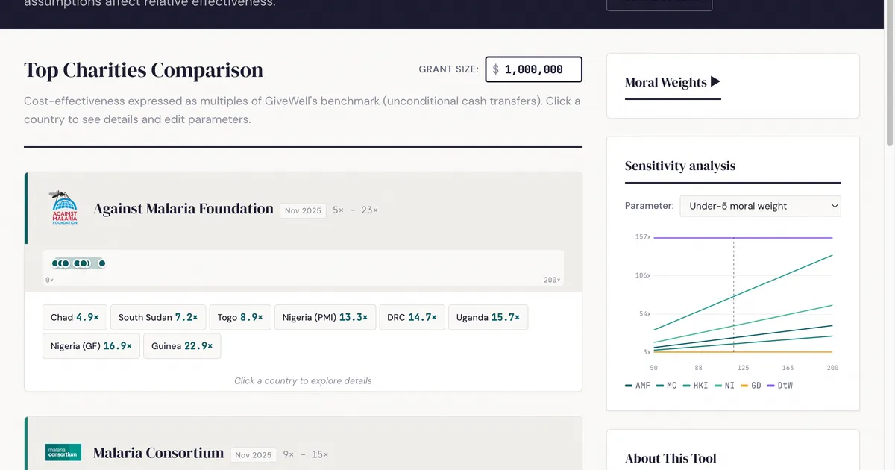Click the 200× label under AMF strip
The height and width of the screenshot is (470, 895).
tap(552, 280)
